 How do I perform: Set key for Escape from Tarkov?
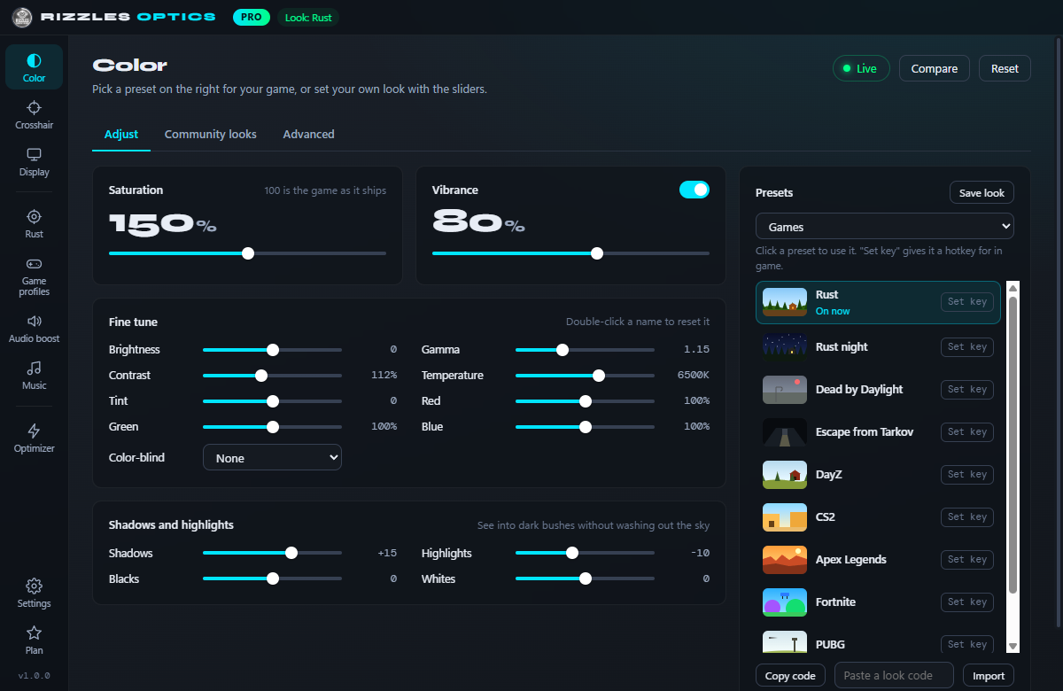(966, 432)
